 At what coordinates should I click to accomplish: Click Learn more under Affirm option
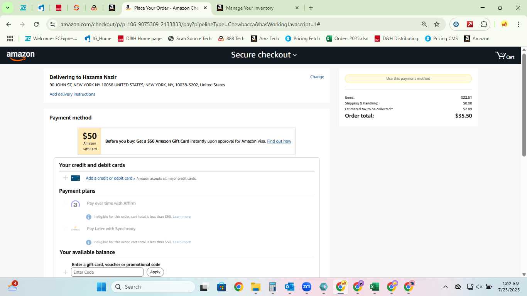coord(182,217)
